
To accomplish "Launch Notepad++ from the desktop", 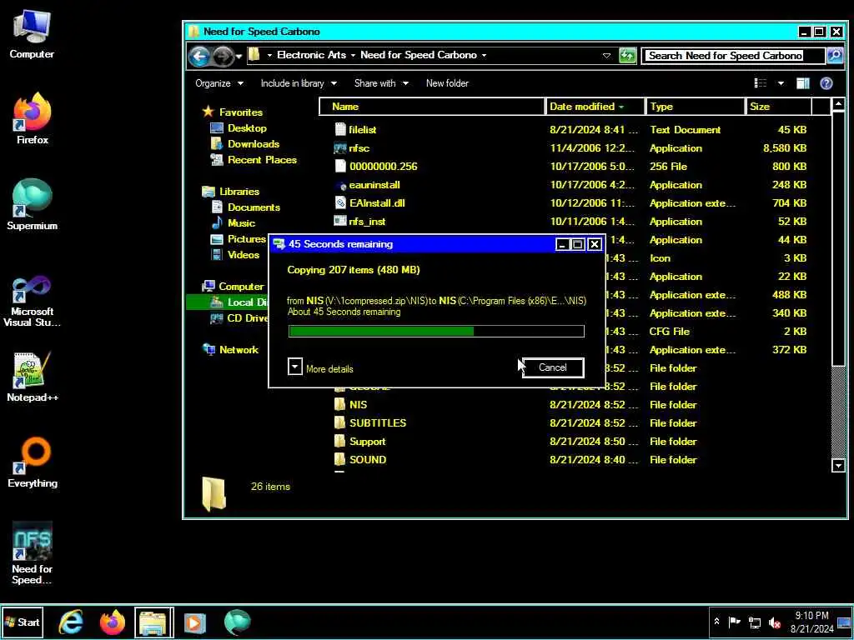I will (33, 377).
